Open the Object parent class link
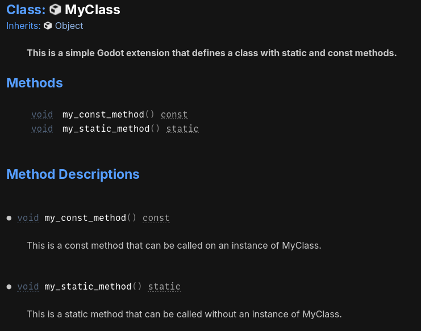421x331 pixels. (x=69, y=26)
